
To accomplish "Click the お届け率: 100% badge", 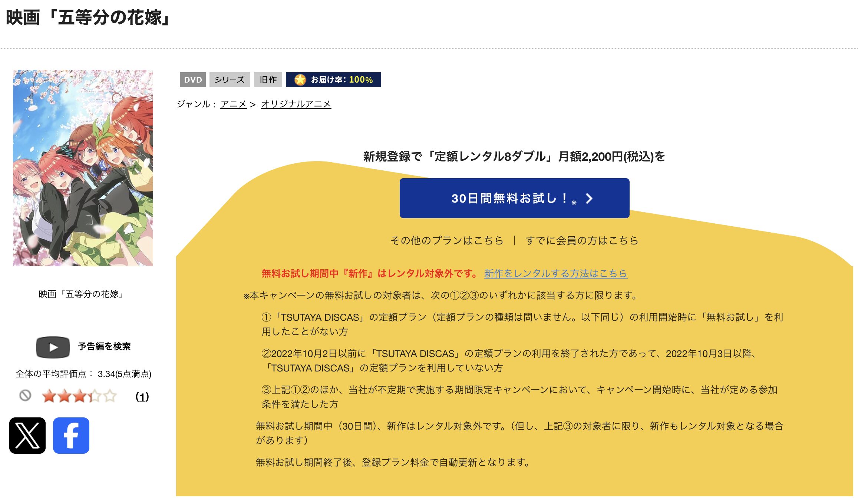I will pos(333,80).
